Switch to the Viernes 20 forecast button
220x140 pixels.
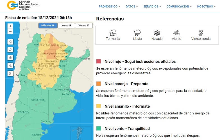tap(84, 26)
